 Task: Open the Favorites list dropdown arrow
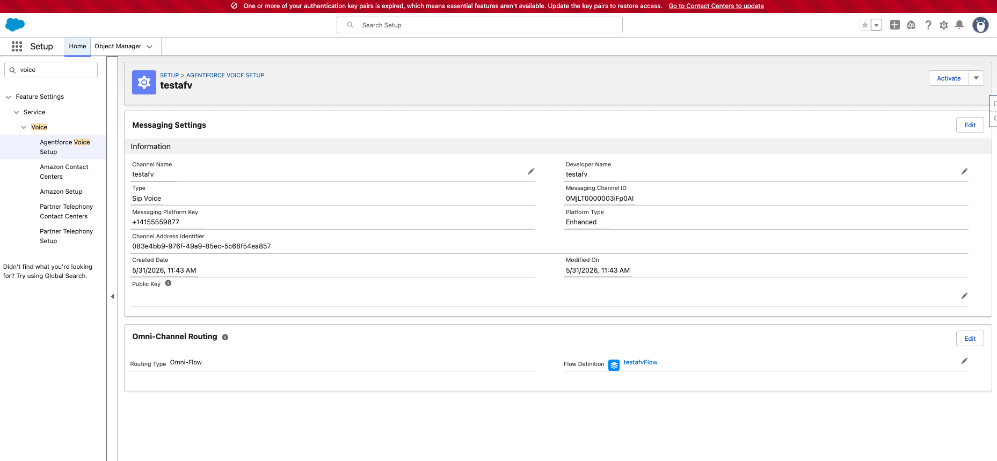tap(876, 25)
